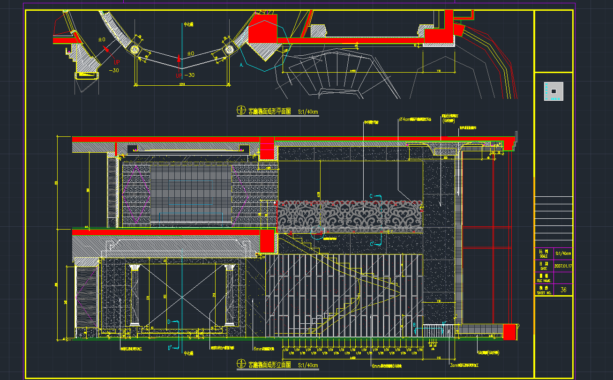The height and width of the screenshot is (380, 613).
Task: Click sheet number 36 in title block
Action: tap(563, 290)
